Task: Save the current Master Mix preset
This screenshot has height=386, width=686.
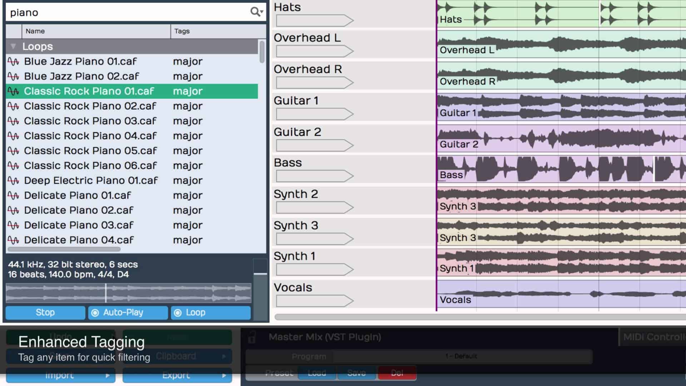Action: [356, 373]
